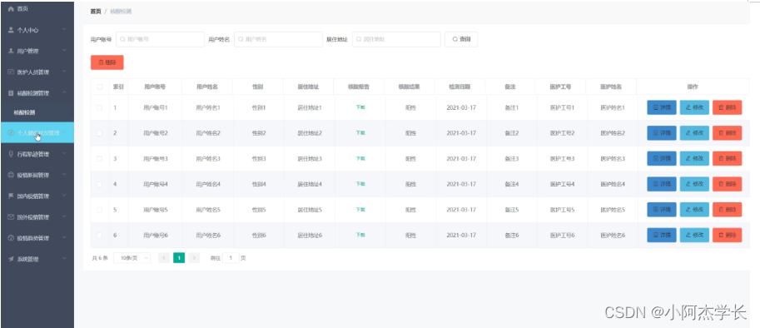Click 首页 in the breadcrumb

click(96, 11)
